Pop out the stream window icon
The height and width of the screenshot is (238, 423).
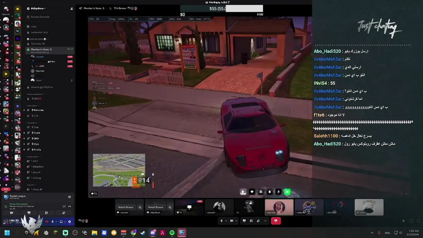pos(411,221)
